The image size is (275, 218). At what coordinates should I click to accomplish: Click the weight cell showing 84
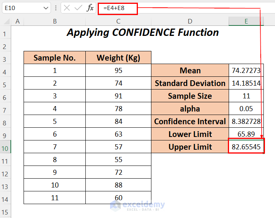(119, 121)
